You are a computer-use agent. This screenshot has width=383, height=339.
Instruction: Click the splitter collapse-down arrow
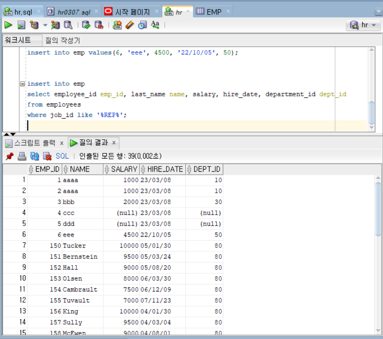pos(13,134)
